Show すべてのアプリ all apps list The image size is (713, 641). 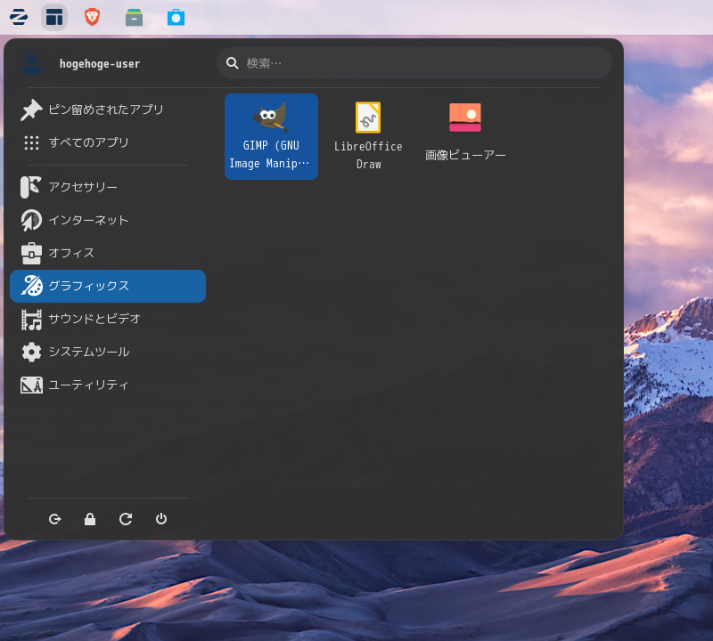pyautogui.click(x=108, y=142)
